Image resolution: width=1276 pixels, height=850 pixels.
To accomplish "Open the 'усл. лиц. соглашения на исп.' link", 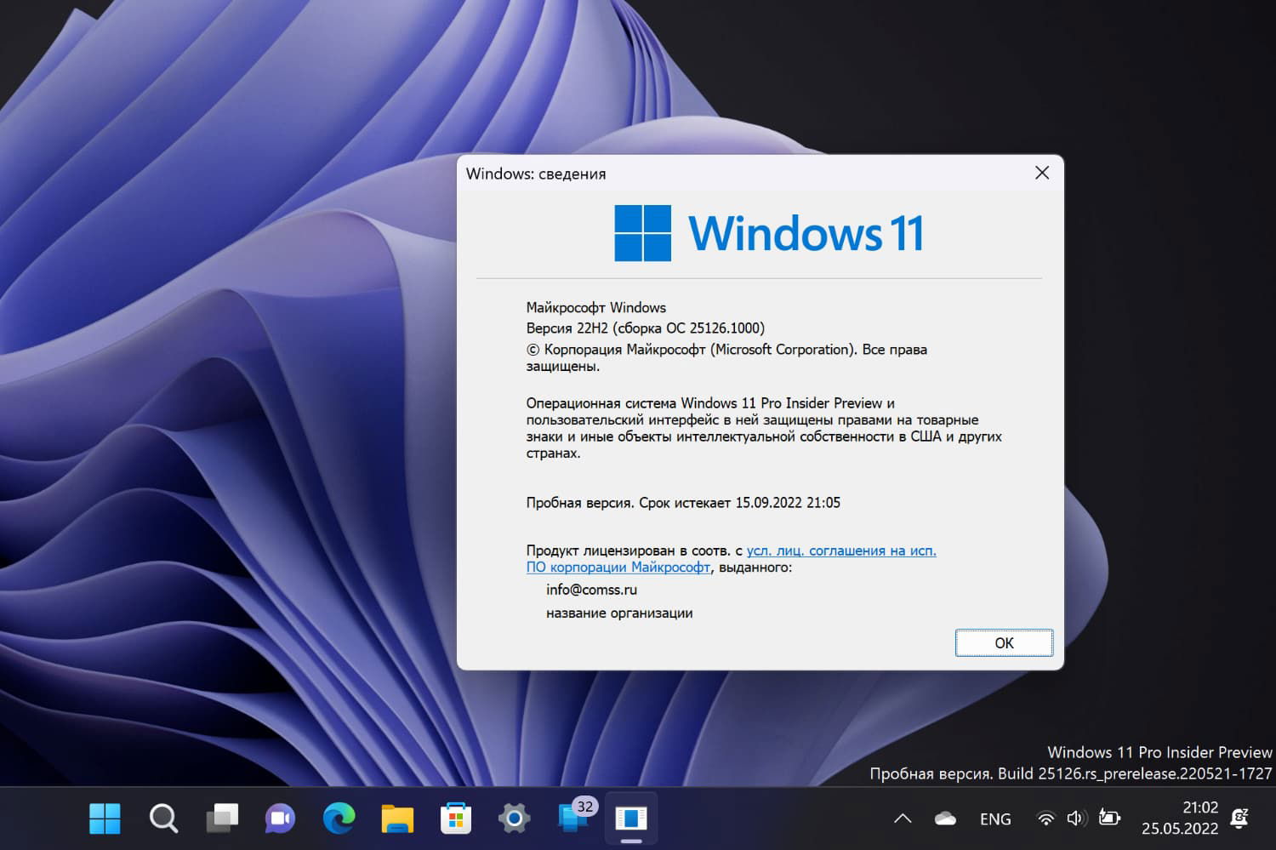I will point(841,551).
